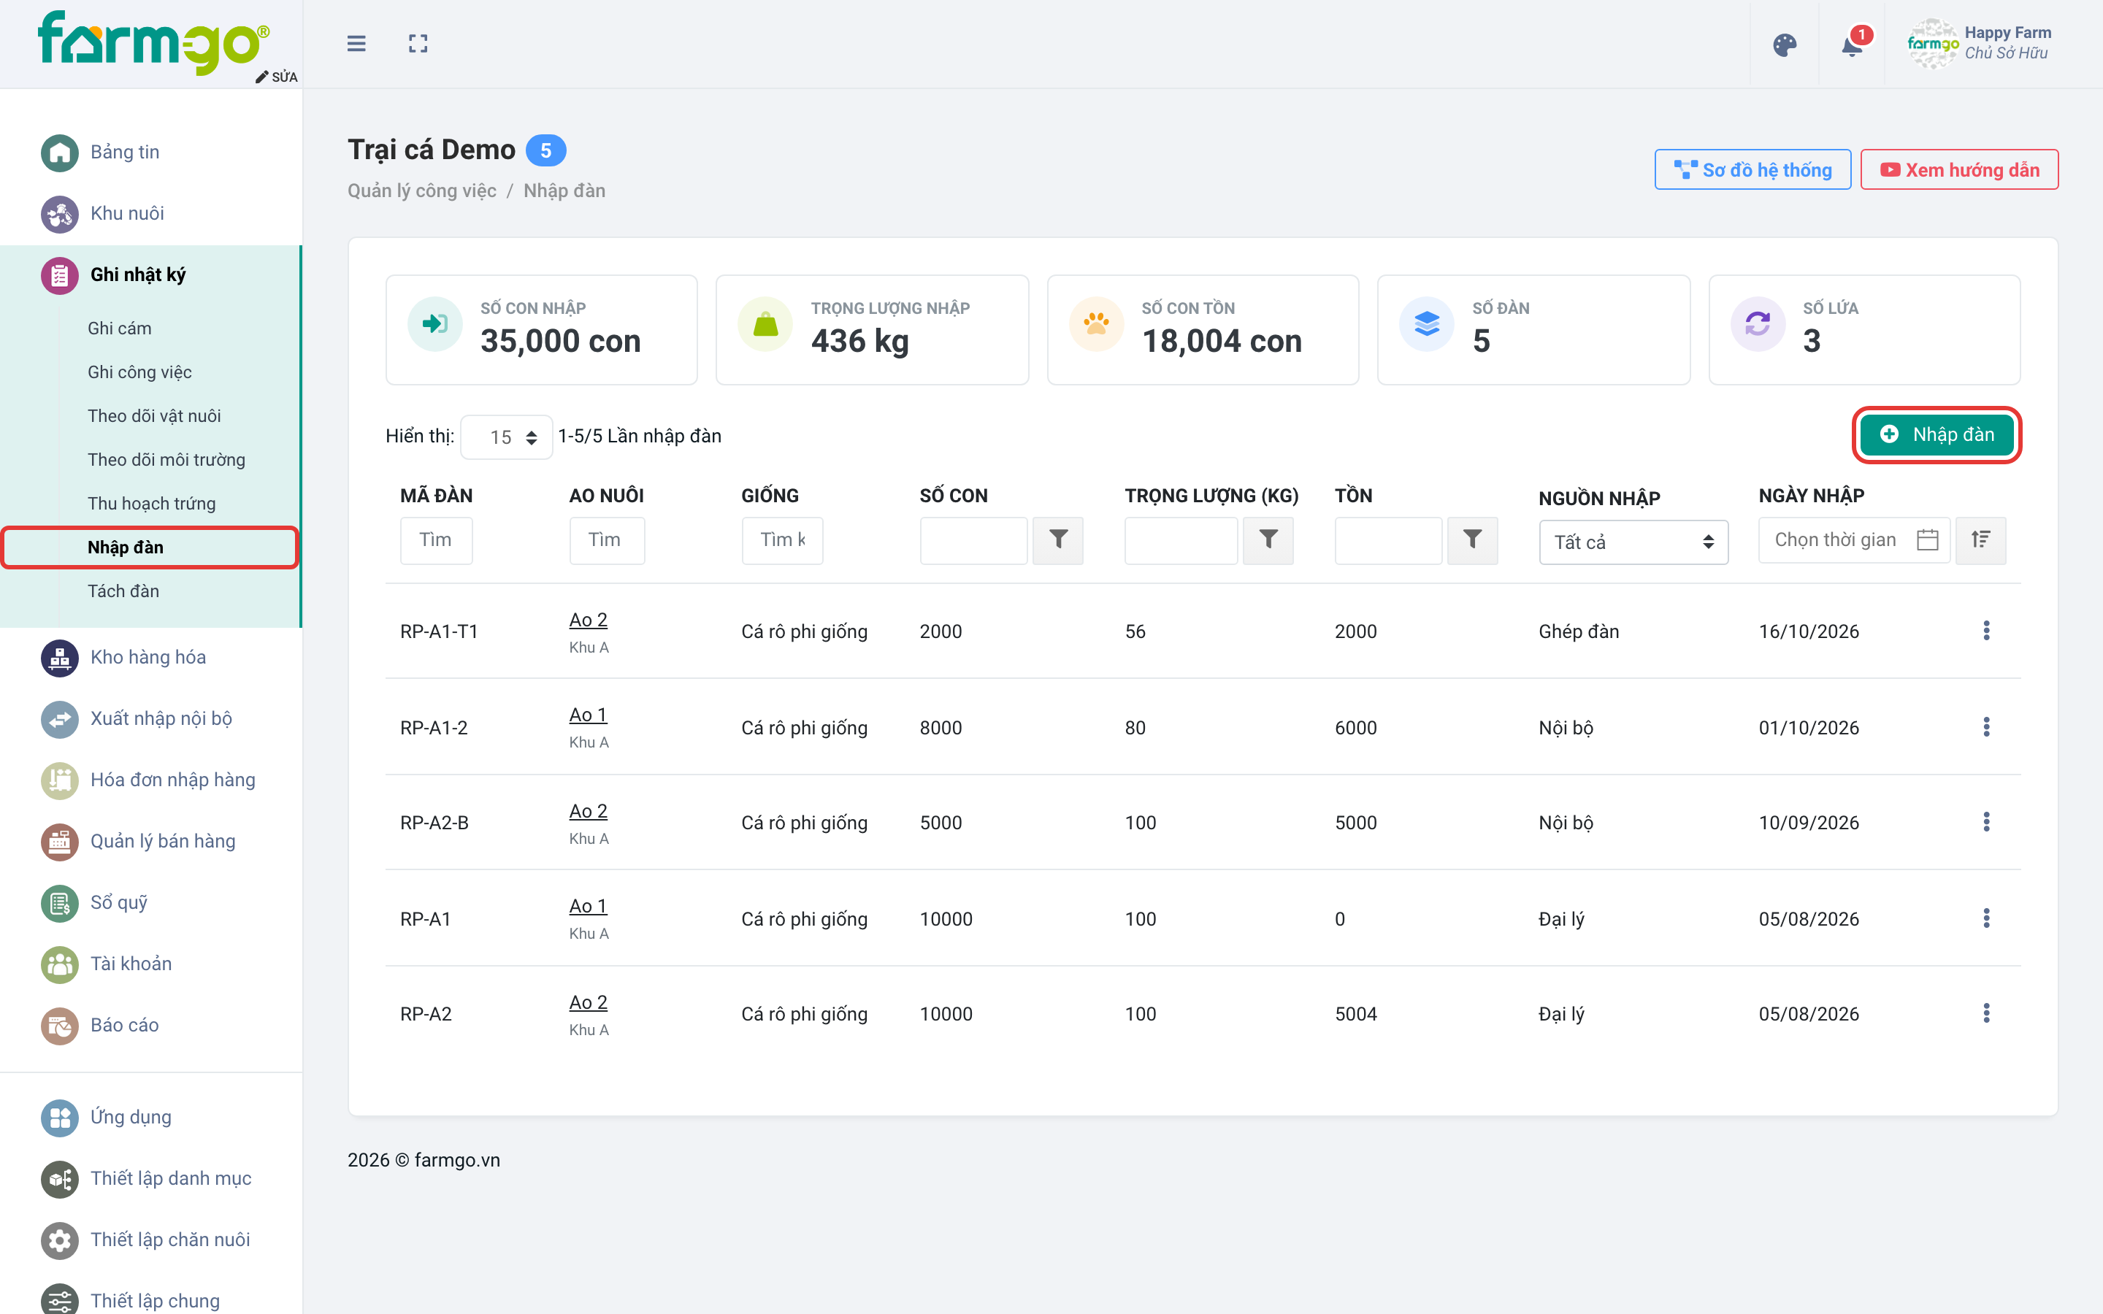Click the AO NUÔI search field

607,539
